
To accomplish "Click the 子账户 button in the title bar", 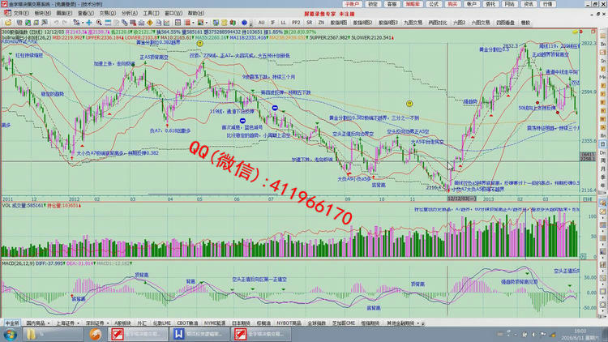I will [352, 4].
